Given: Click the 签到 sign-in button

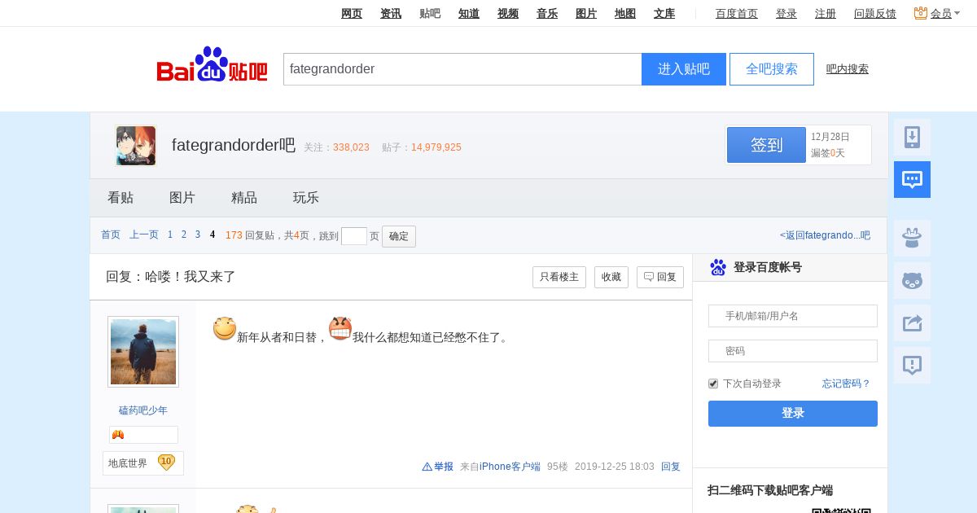Looking at the screenshot, I should (766, 145).
